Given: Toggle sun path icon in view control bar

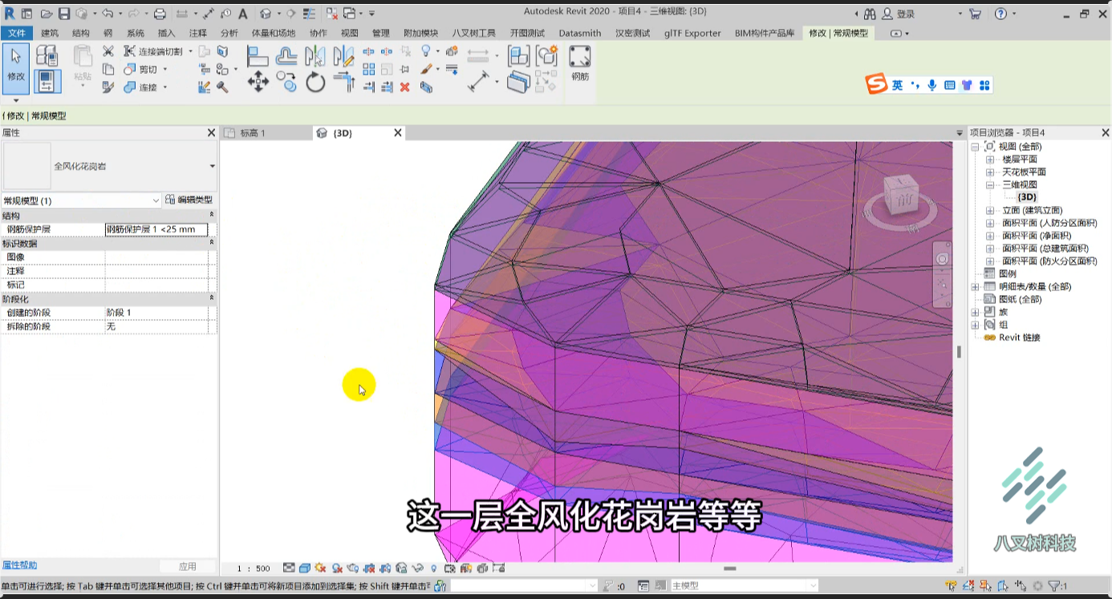Looking at the screenshot, I should tap(321, 569).
